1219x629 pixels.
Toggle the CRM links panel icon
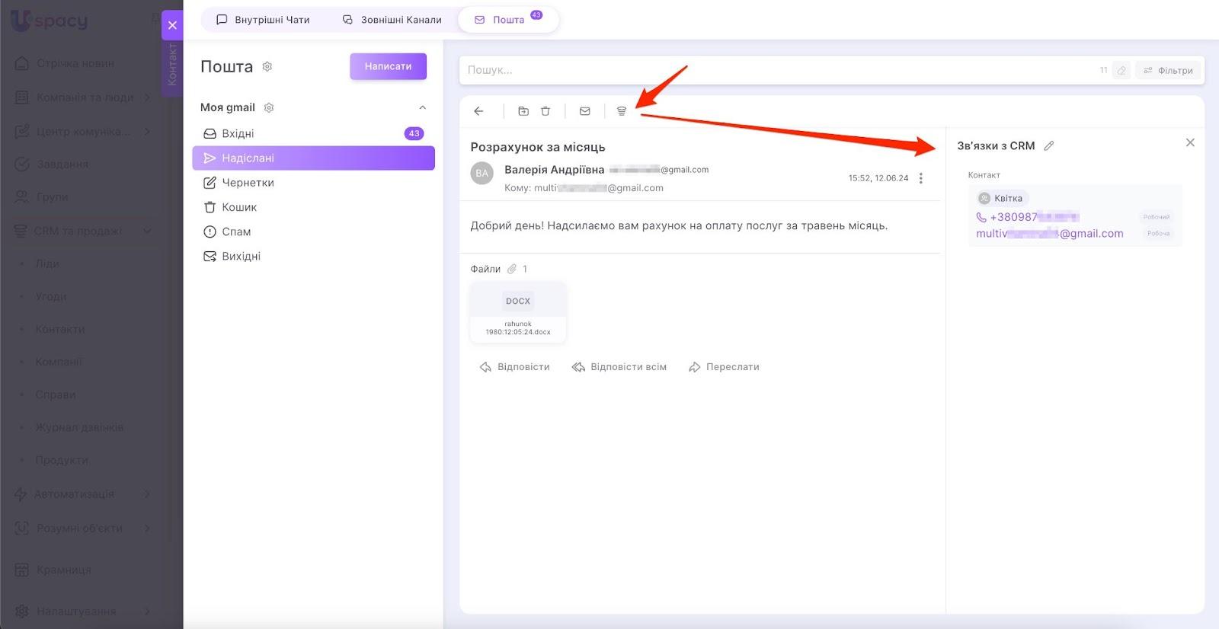[622, 111]
